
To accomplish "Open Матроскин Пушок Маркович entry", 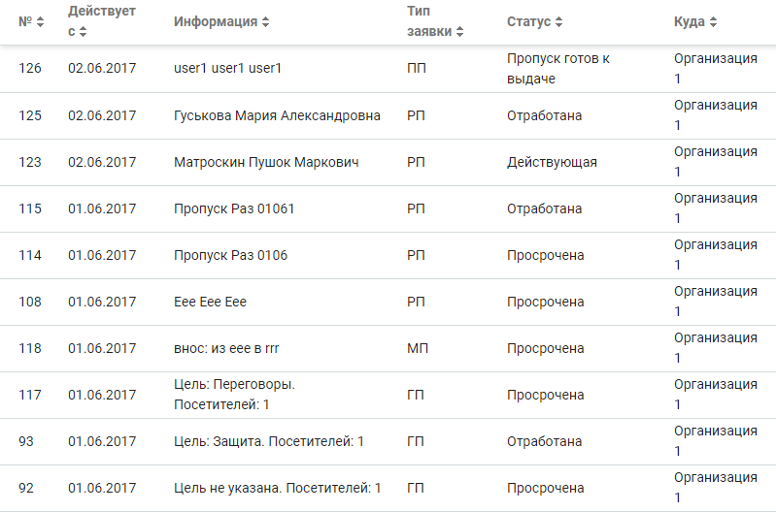I will [388, 162].
